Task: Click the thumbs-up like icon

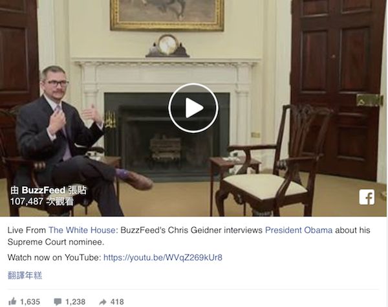Action: tap(12, 302)
